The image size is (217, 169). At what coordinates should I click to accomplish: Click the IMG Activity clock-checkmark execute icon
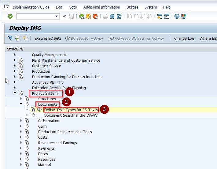tap(39, 110)
